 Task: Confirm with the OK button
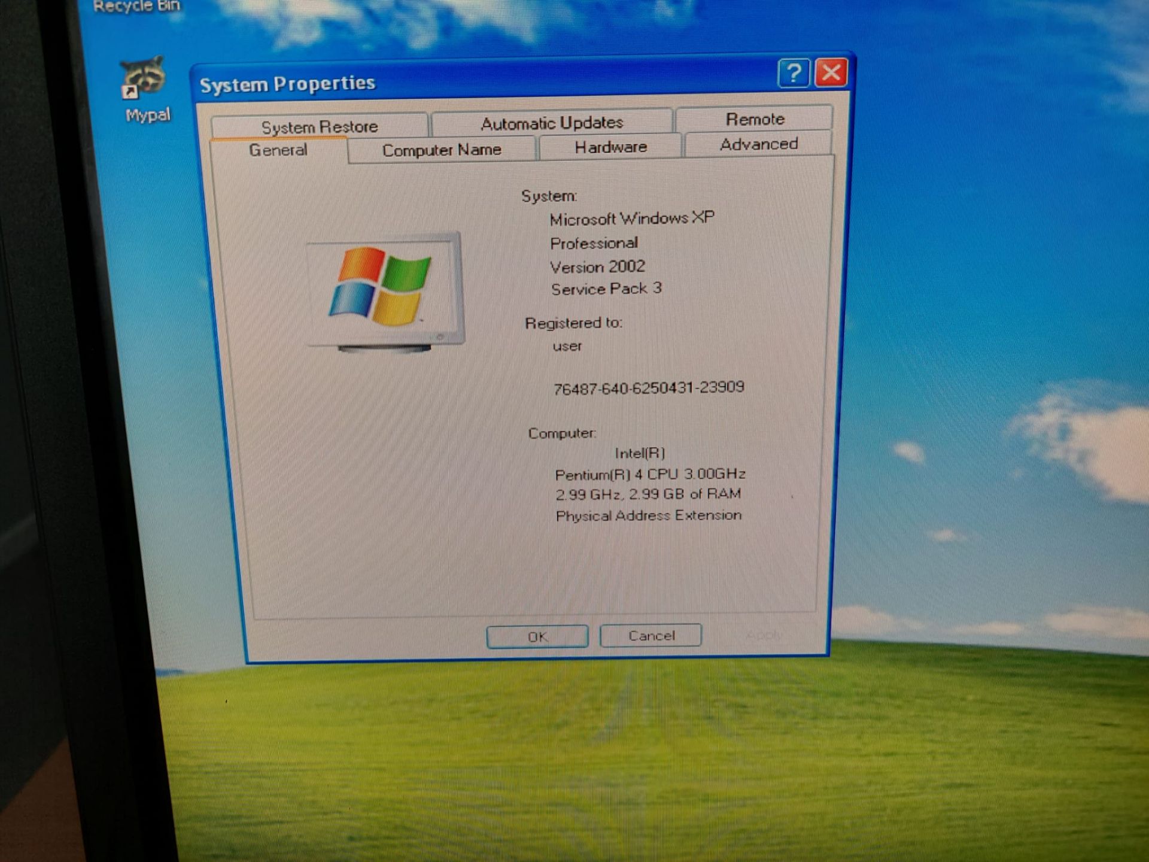pos(537,636)
